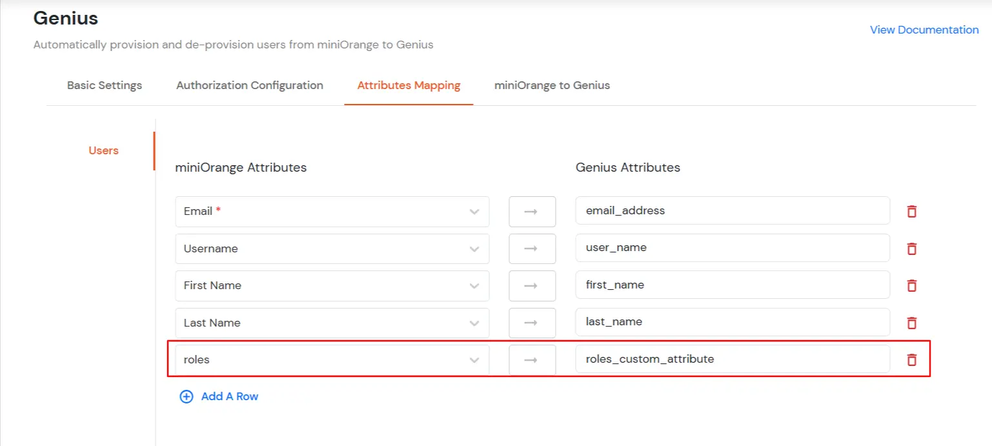Screen dimensions: 992x446
Task: Remove the Last Name mapping row
Action: pos(911,323)
